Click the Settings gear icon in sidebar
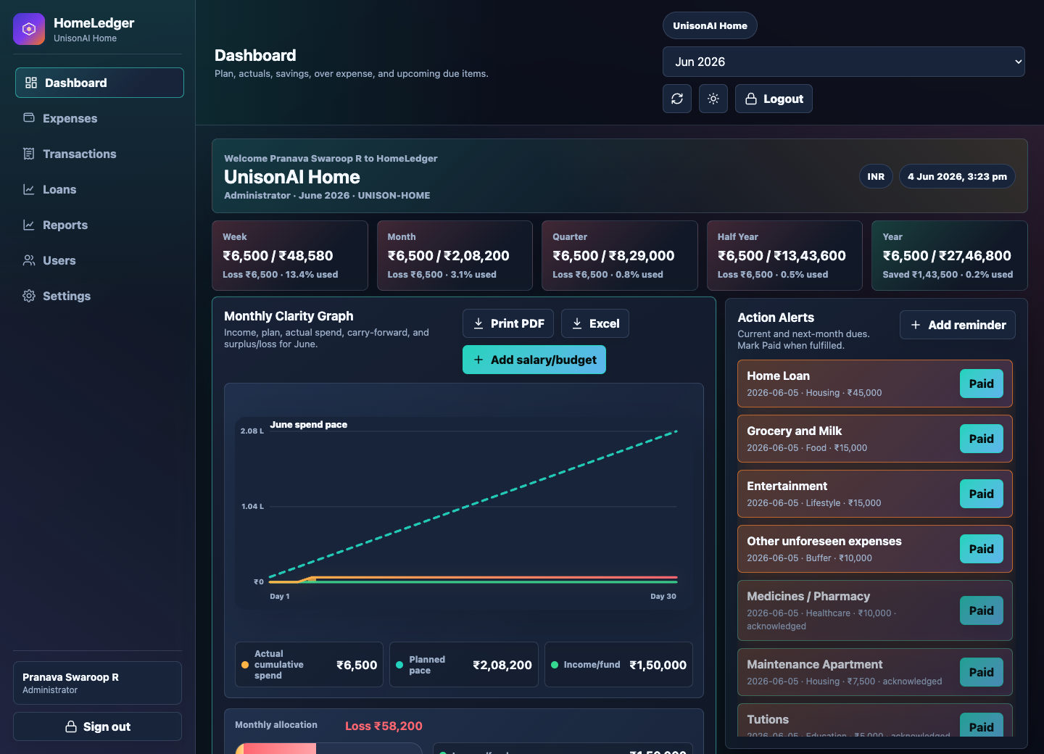 coord(29,296)
